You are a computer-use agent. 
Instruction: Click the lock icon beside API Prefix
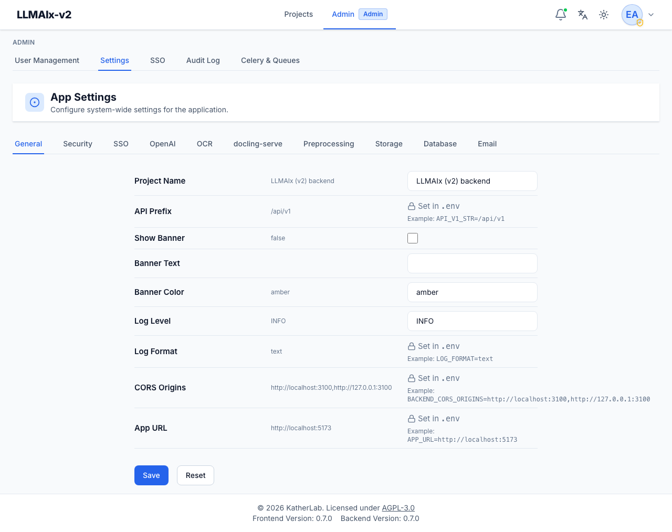pyautogui.click(x=412, y=206)
